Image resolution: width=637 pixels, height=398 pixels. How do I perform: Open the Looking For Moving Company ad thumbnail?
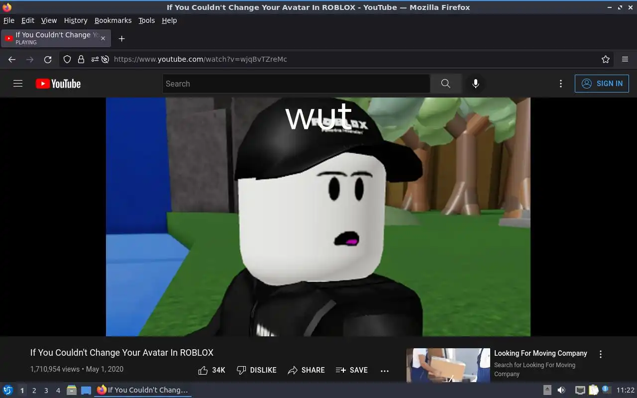point(448,365)
